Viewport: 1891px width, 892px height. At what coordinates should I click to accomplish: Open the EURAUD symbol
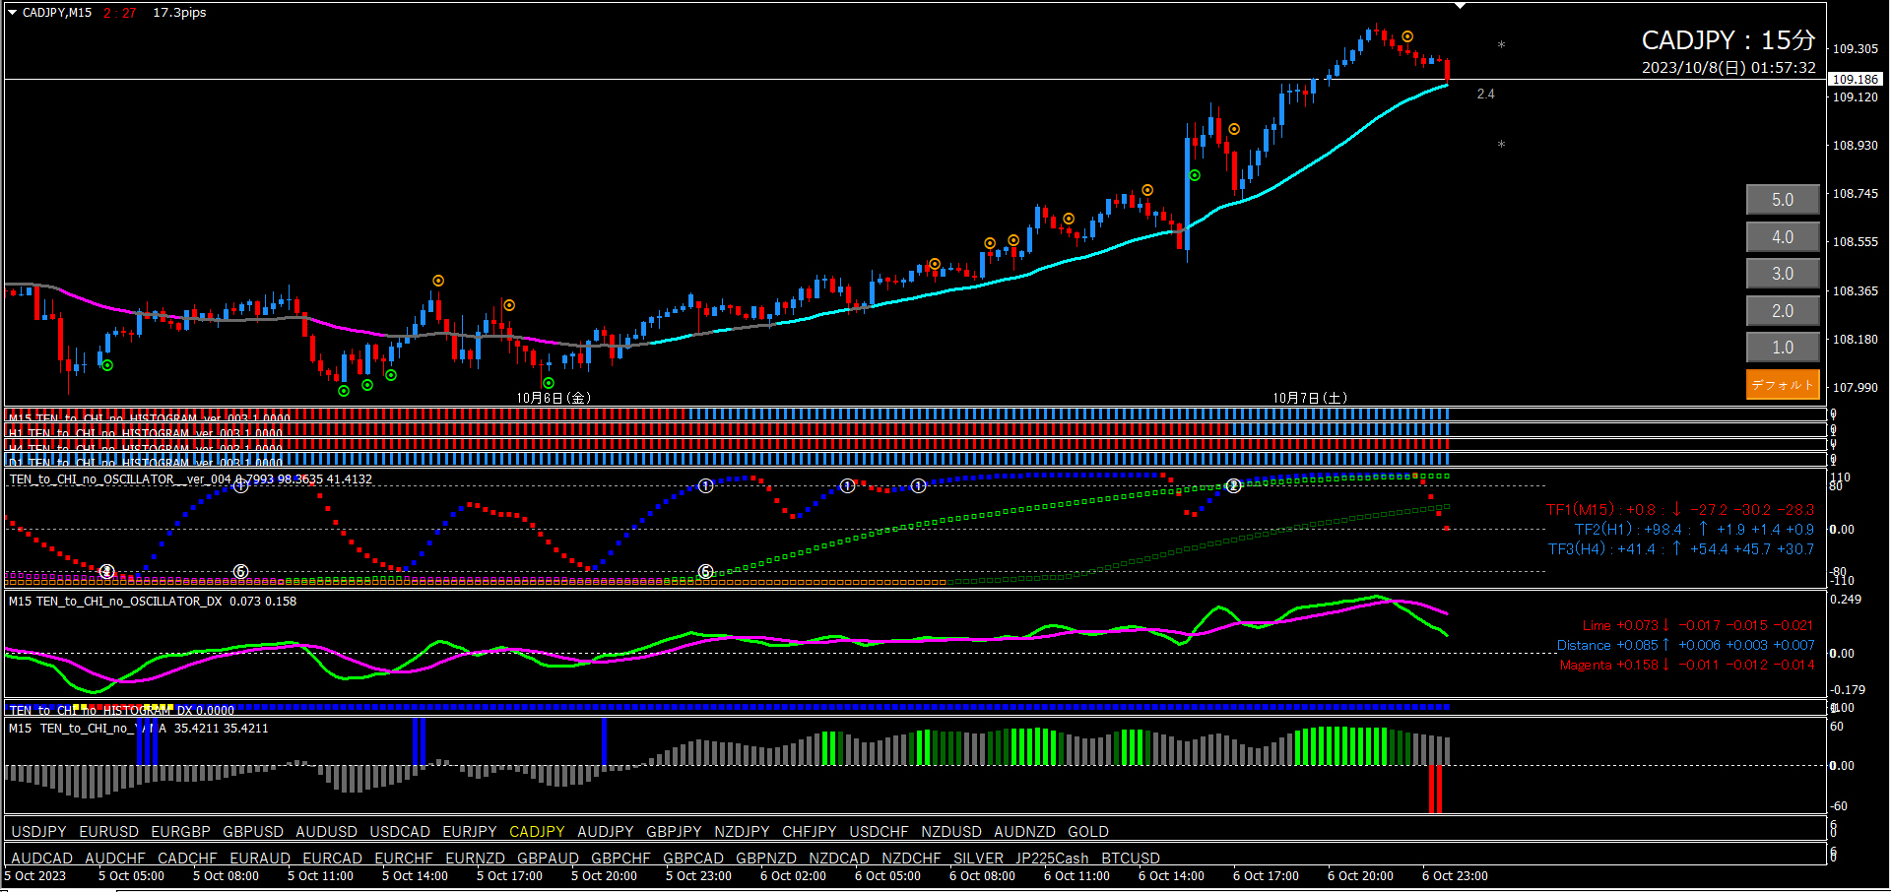(x=260, y=859)
